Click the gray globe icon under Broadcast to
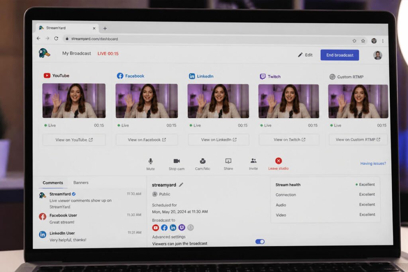This screenshot has height=272, width=408. click(190, 227)
